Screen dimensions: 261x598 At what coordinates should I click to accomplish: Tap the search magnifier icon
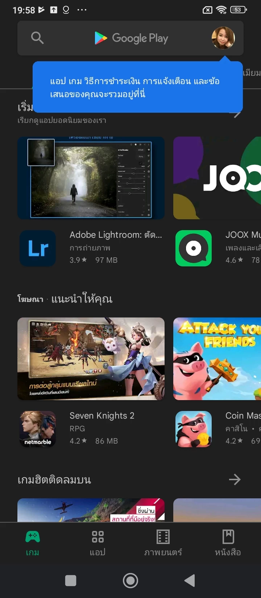click(x=37, y=38)
